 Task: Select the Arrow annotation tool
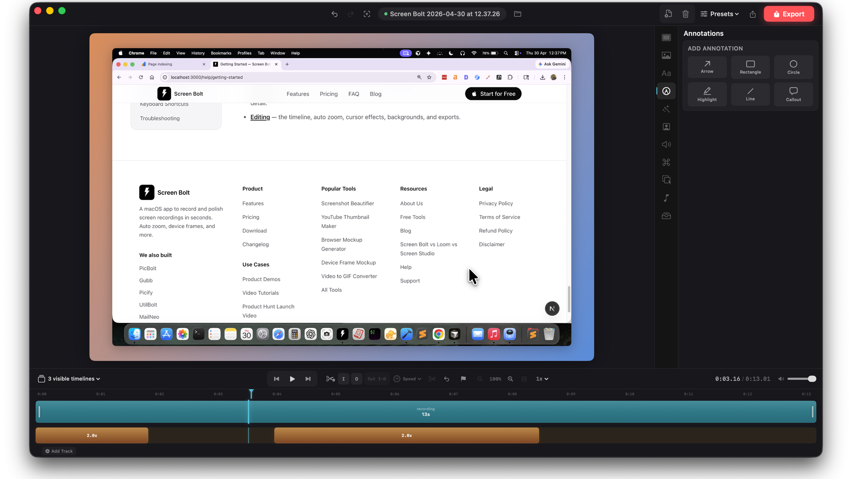pyautogui.click(x=707, y=67)
